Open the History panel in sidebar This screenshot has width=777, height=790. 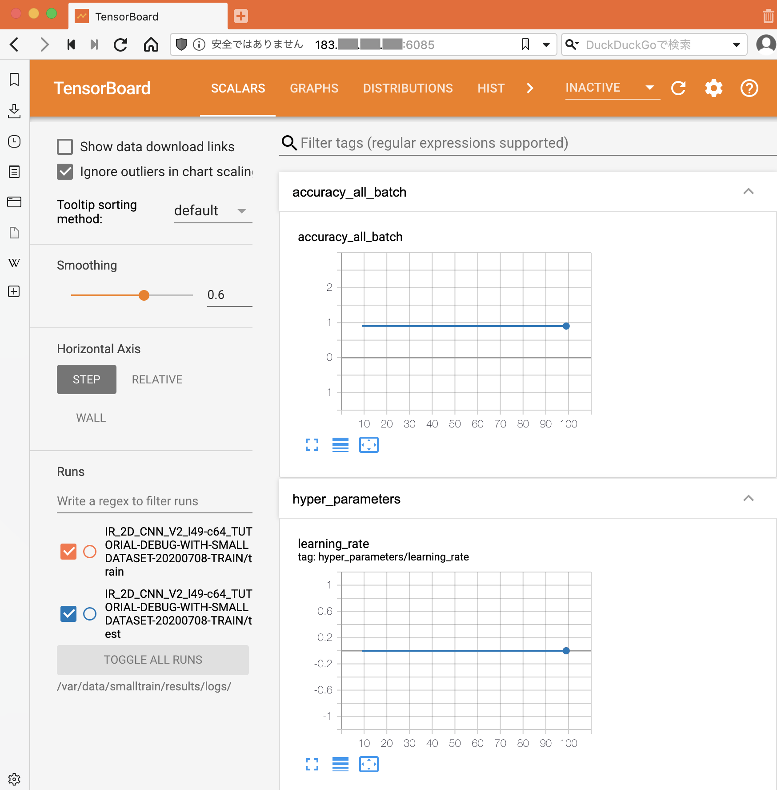click(x=14, y=141)
